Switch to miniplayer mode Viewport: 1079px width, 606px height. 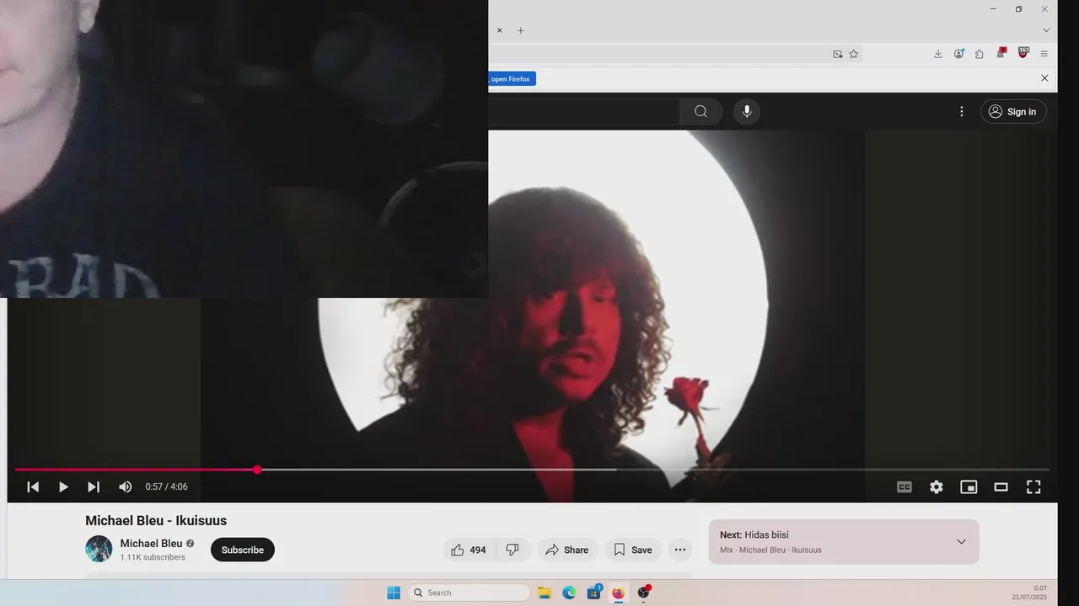point(969,486)
